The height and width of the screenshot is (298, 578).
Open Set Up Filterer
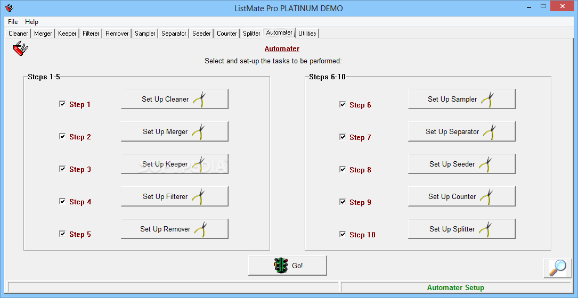click(175, 196)
